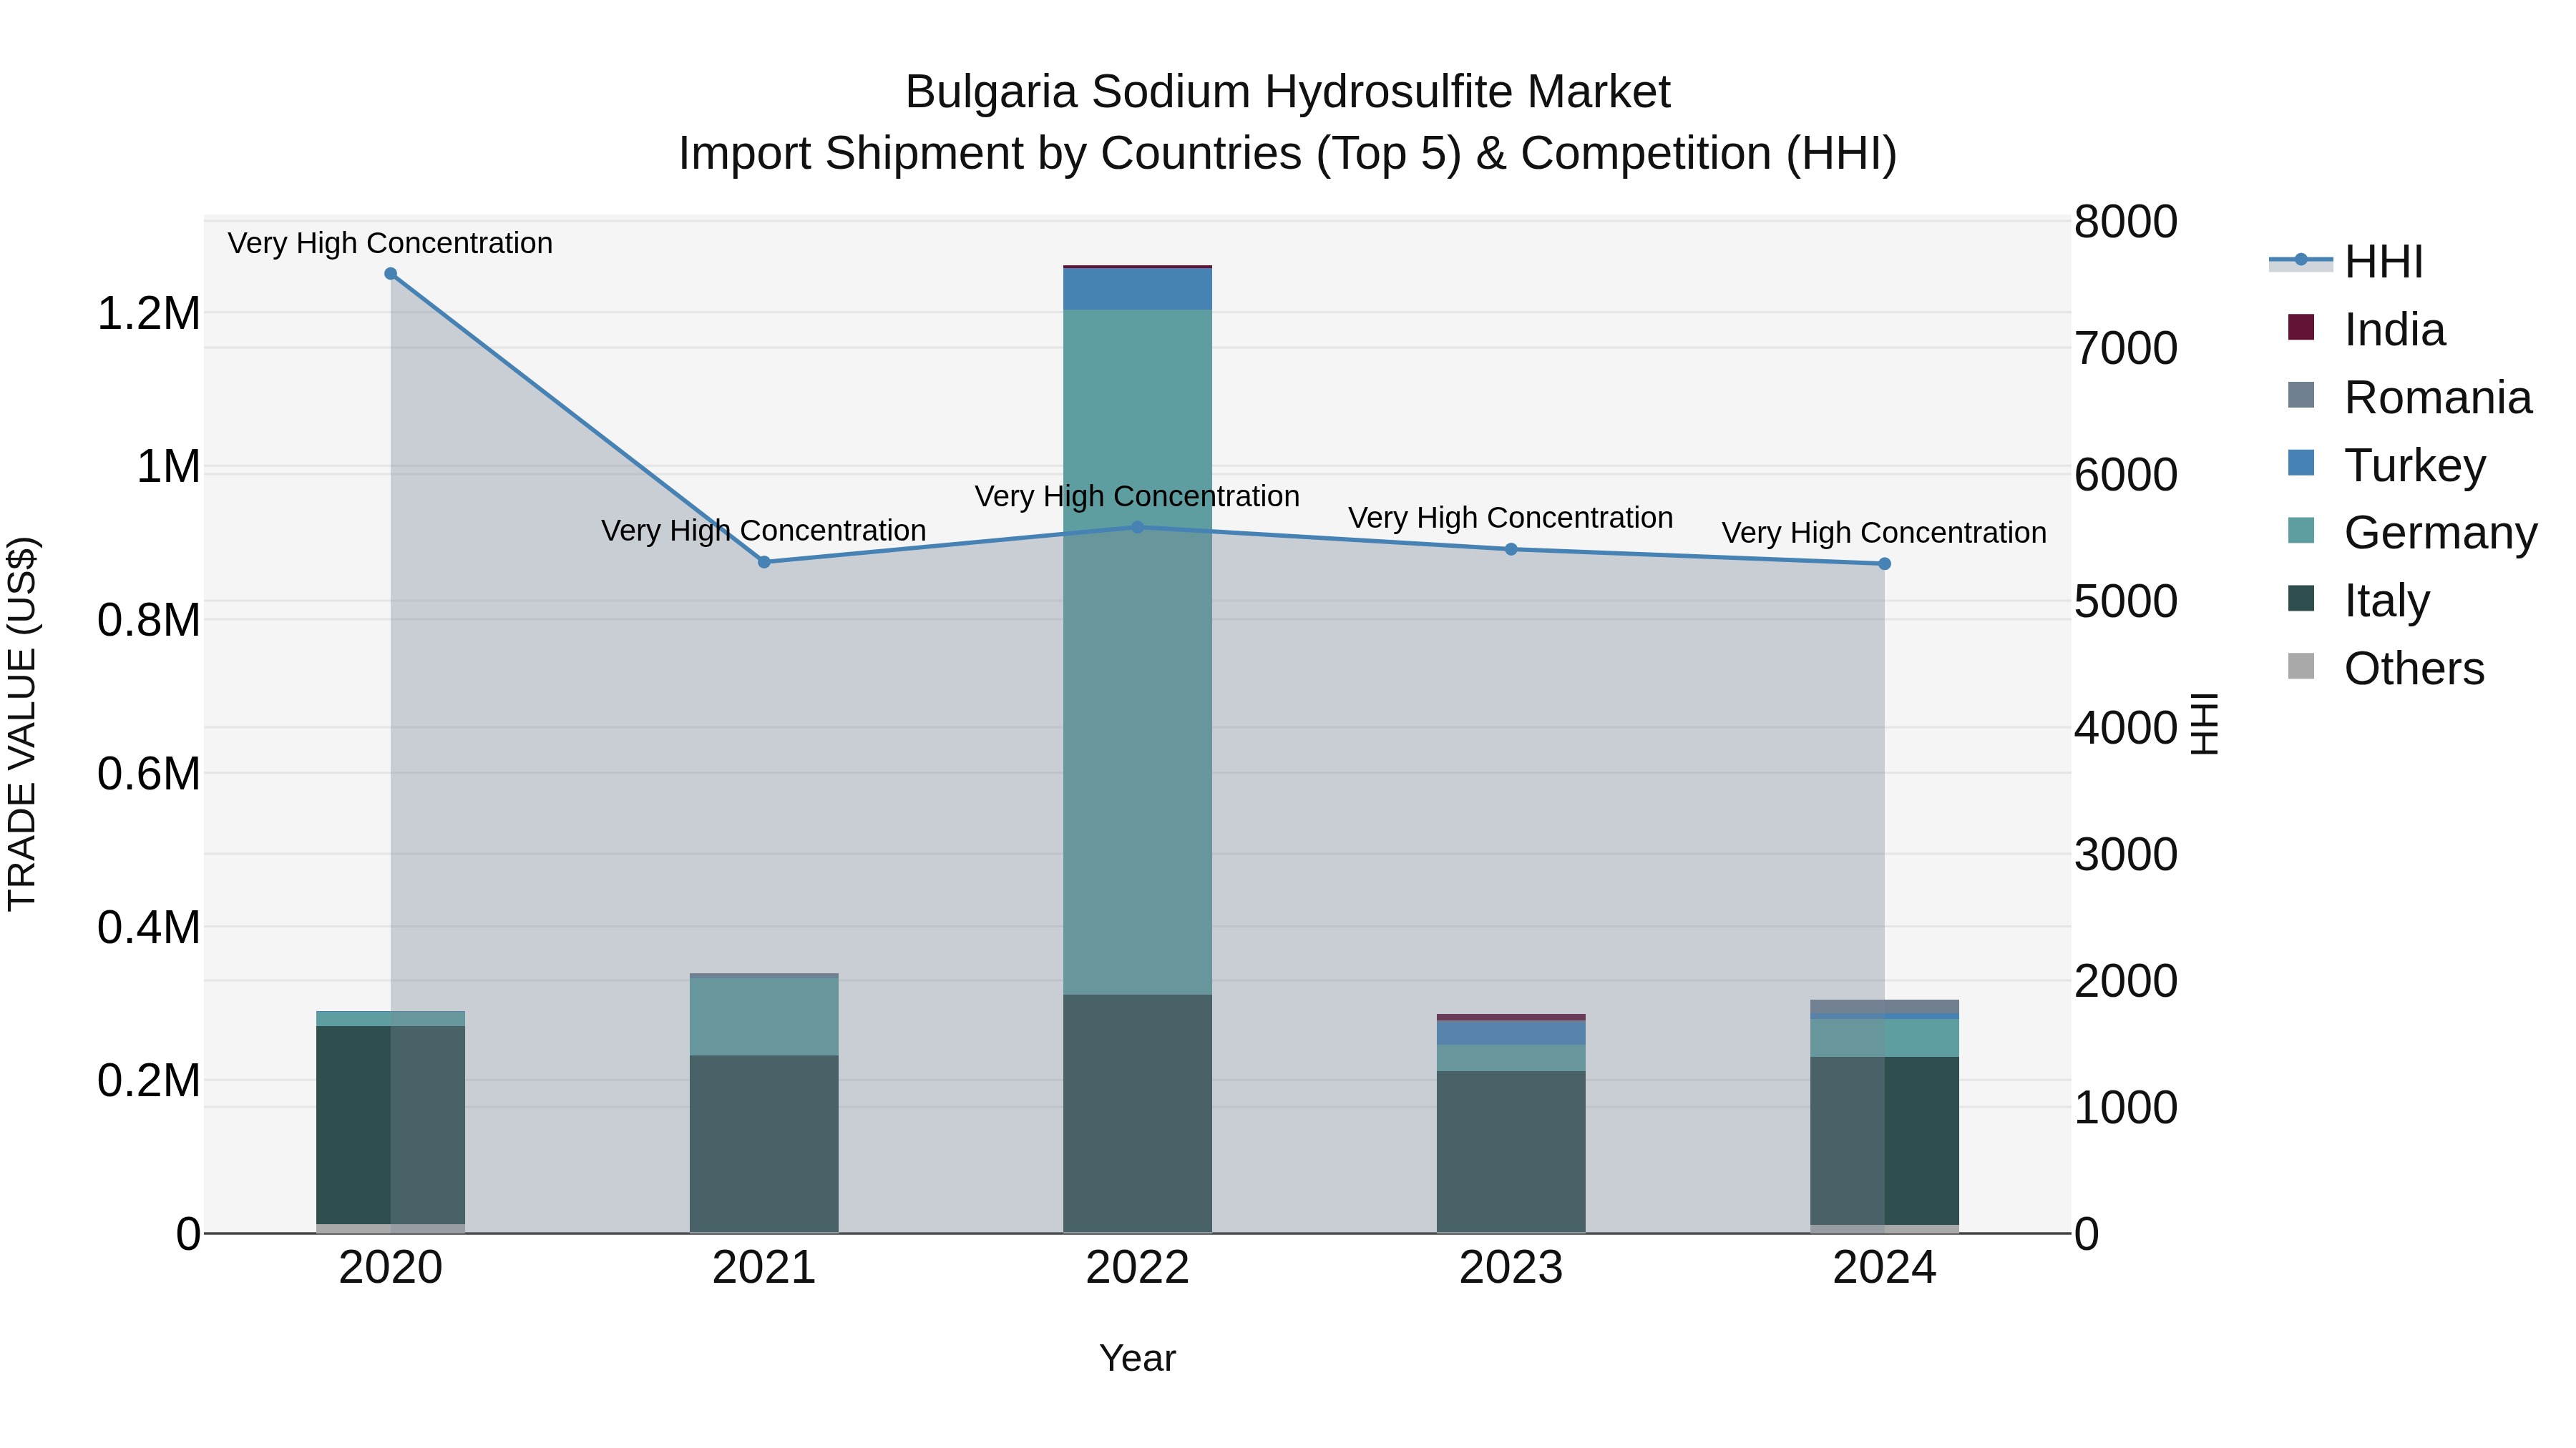Toggle the HHI legend entry
Screen dimensions: 2576x1448
(x=2346, y=262)
